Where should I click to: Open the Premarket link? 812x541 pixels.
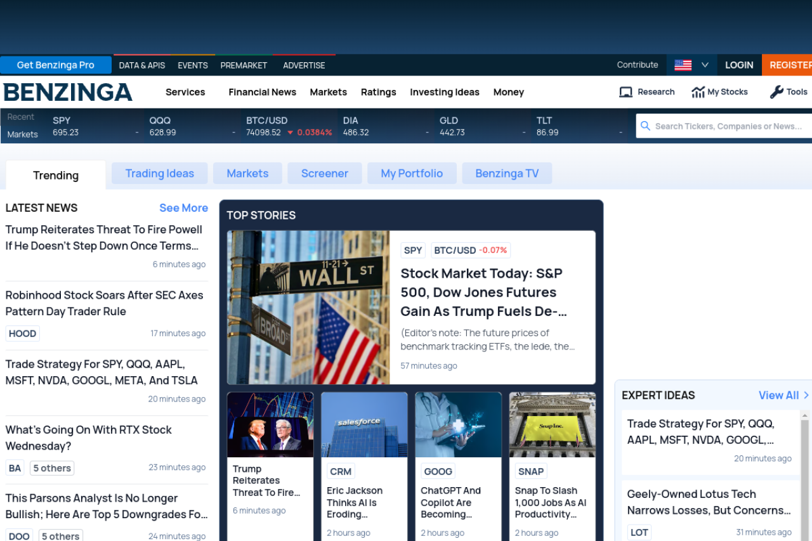coord(244,65)
